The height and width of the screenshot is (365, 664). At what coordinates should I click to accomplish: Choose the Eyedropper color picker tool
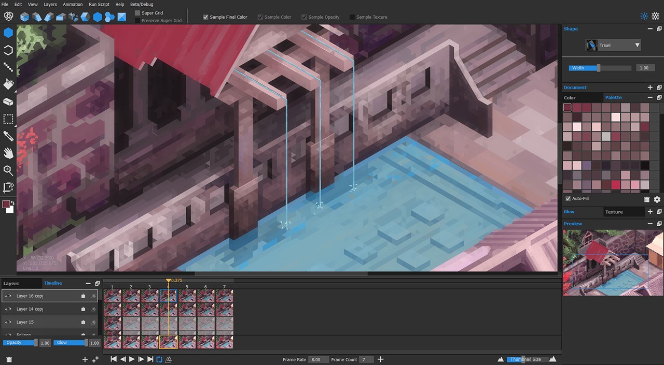tap(8, 136)
